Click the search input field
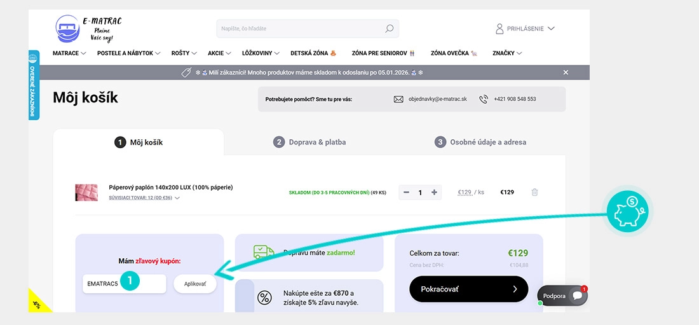The image size is (699, 325). pos(308,29)
